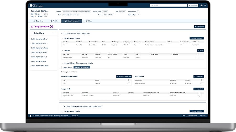Select the Scope Codes Department Name row checkbox
The height and width of the screenshot is (132, 236).
(199, 96)
